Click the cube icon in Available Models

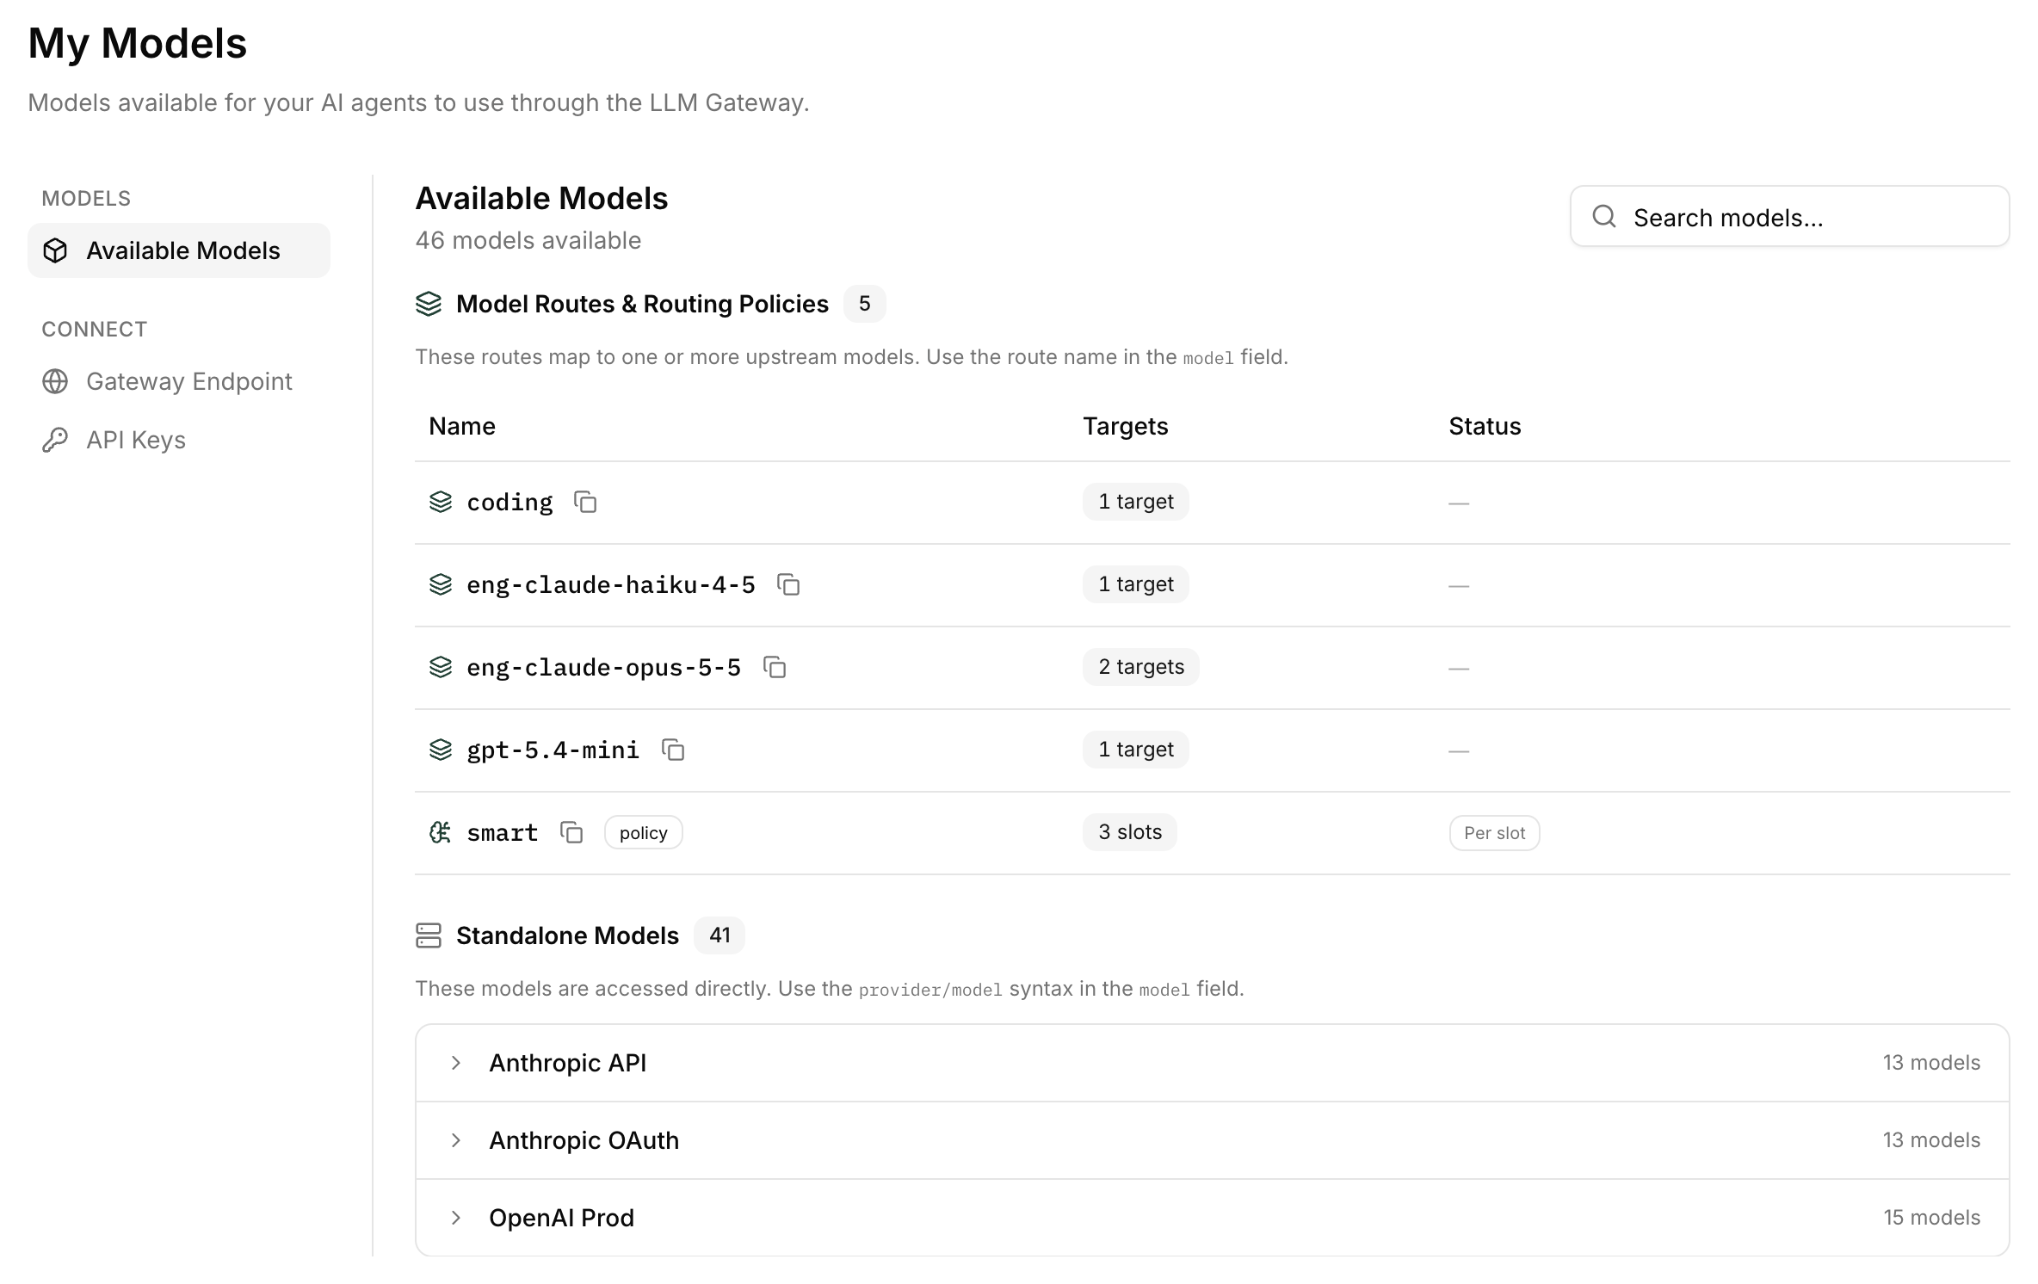coord(55,250)
